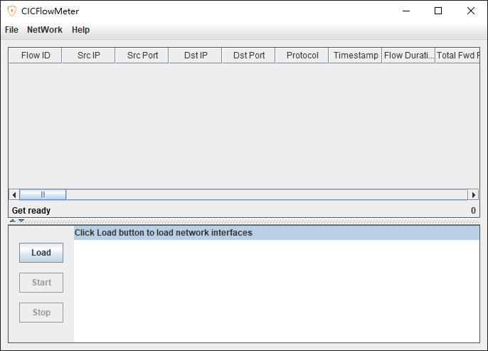
Task: Click the Dst IP column header
Action: click(196, 56)
